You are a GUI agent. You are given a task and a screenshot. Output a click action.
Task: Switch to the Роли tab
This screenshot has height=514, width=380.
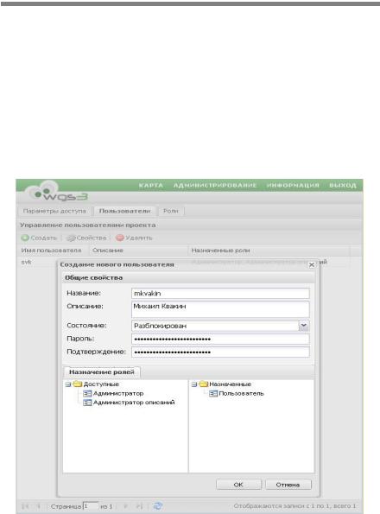tap(171, 211)
